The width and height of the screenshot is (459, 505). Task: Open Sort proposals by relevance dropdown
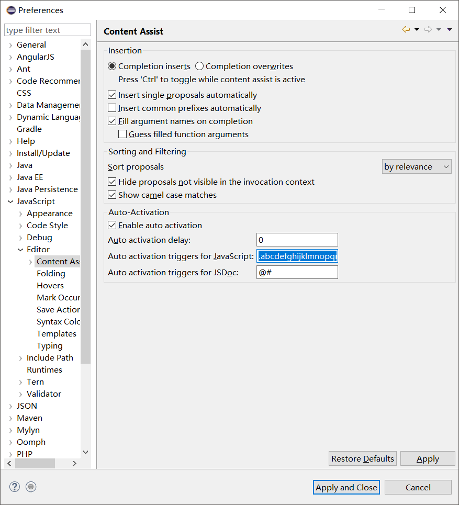[x=417, y=166]
